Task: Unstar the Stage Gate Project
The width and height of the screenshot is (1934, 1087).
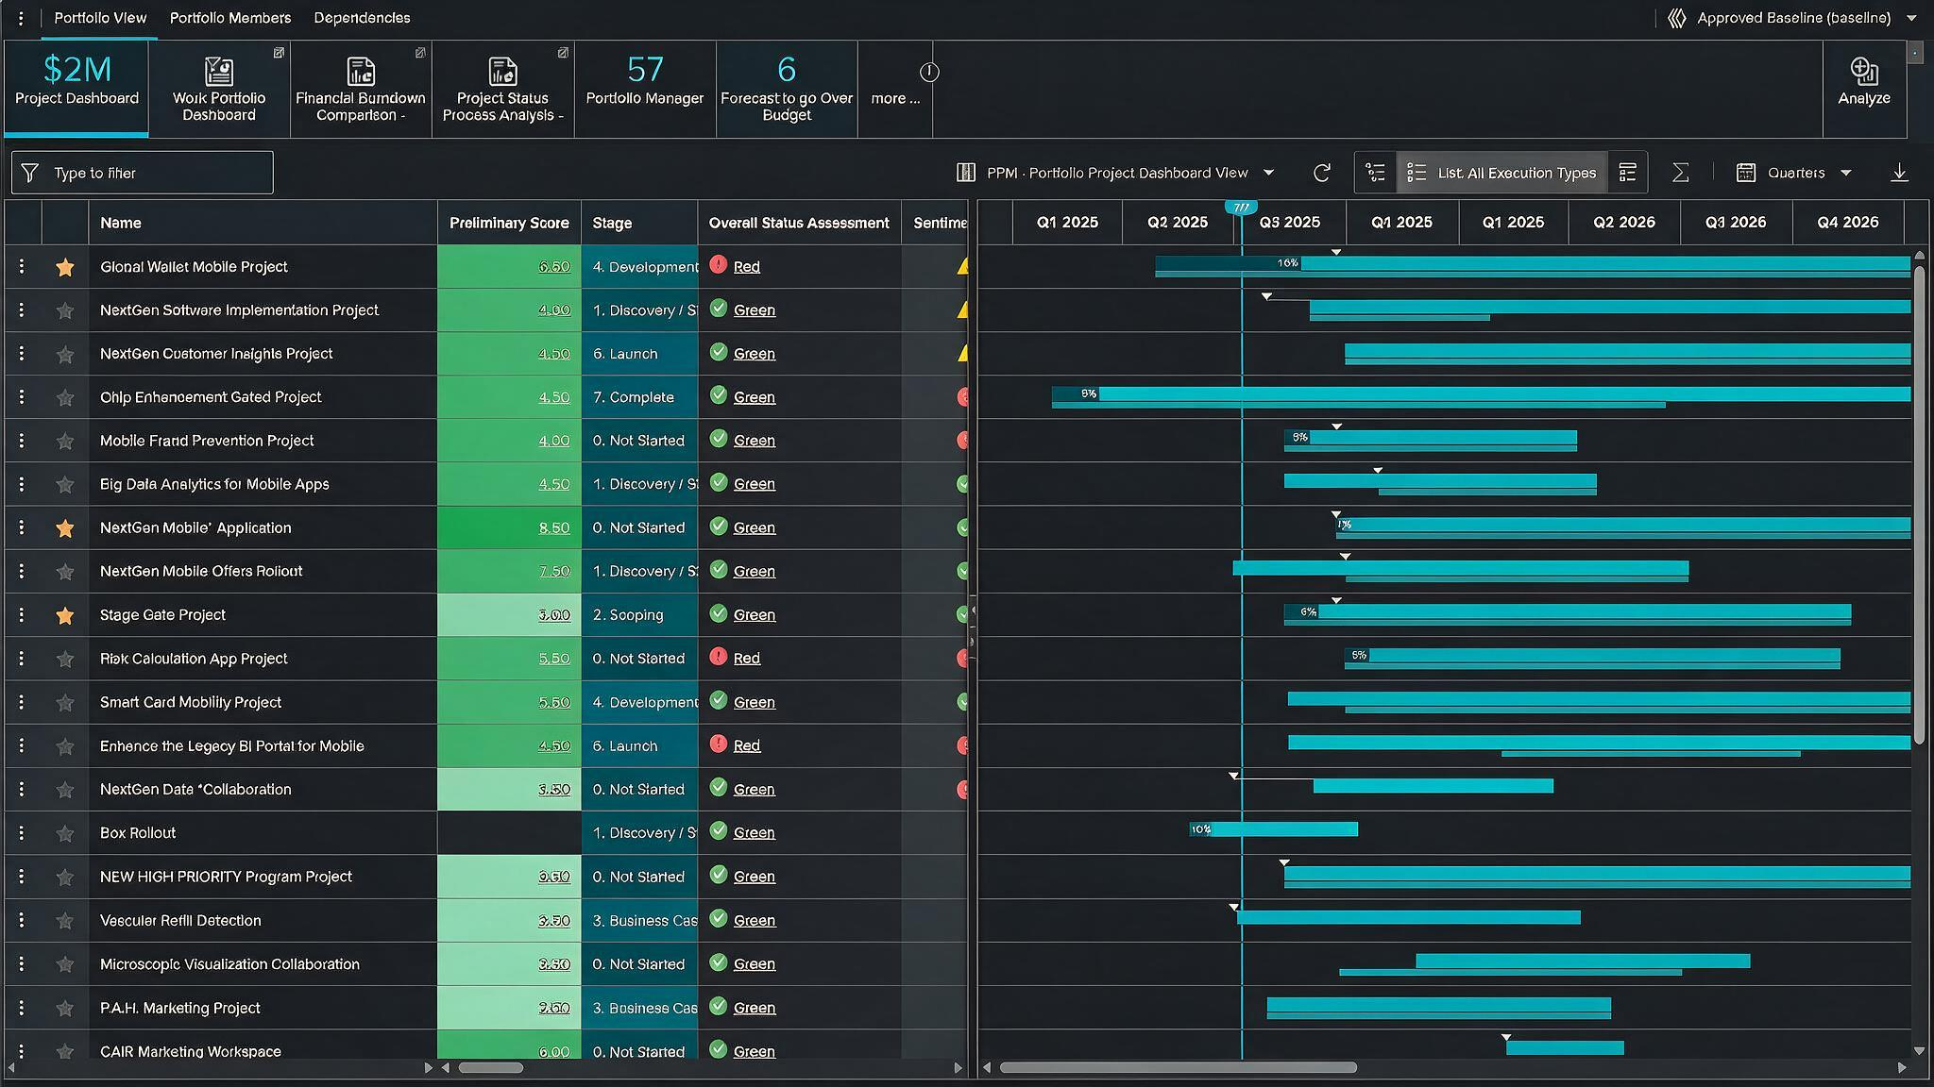Action: click(x=64, y=615)
